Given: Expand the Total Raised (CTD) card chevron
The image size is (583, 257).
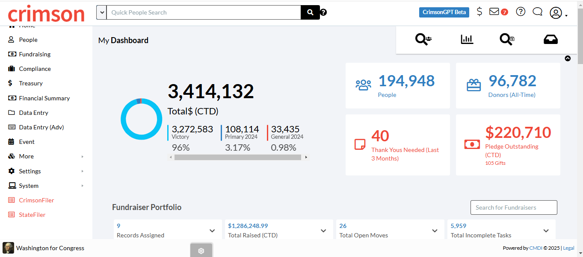Looking at the screenshot, I should 323,231.
